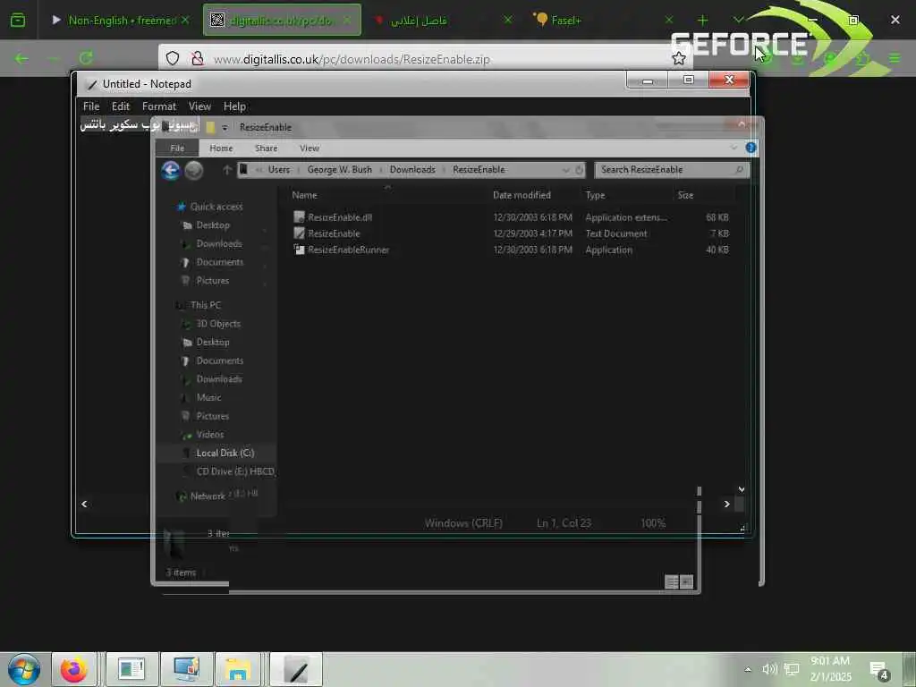Click the shield tracking protection icon
The image size is (916, 687).
173,58
